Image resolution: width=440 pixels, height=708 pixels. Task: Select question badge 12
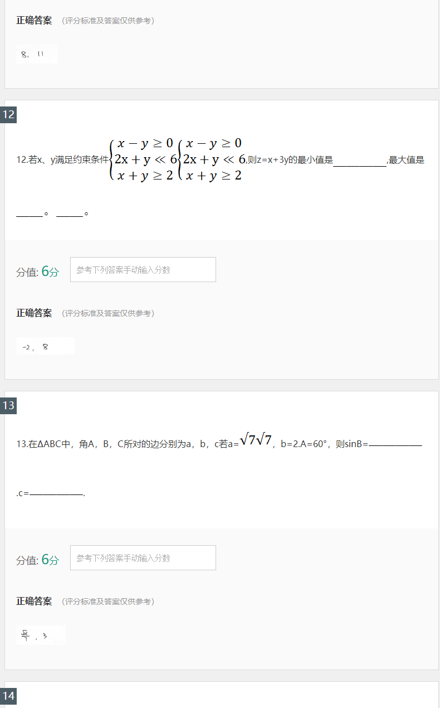click(x=8, y=115)
